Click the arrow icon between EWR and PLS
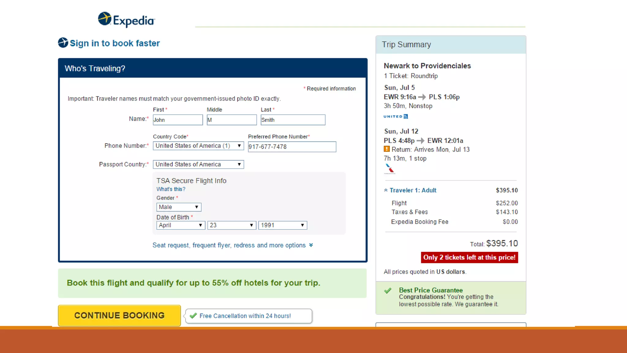This screenshot has width=627, height=353. point(422,97)
